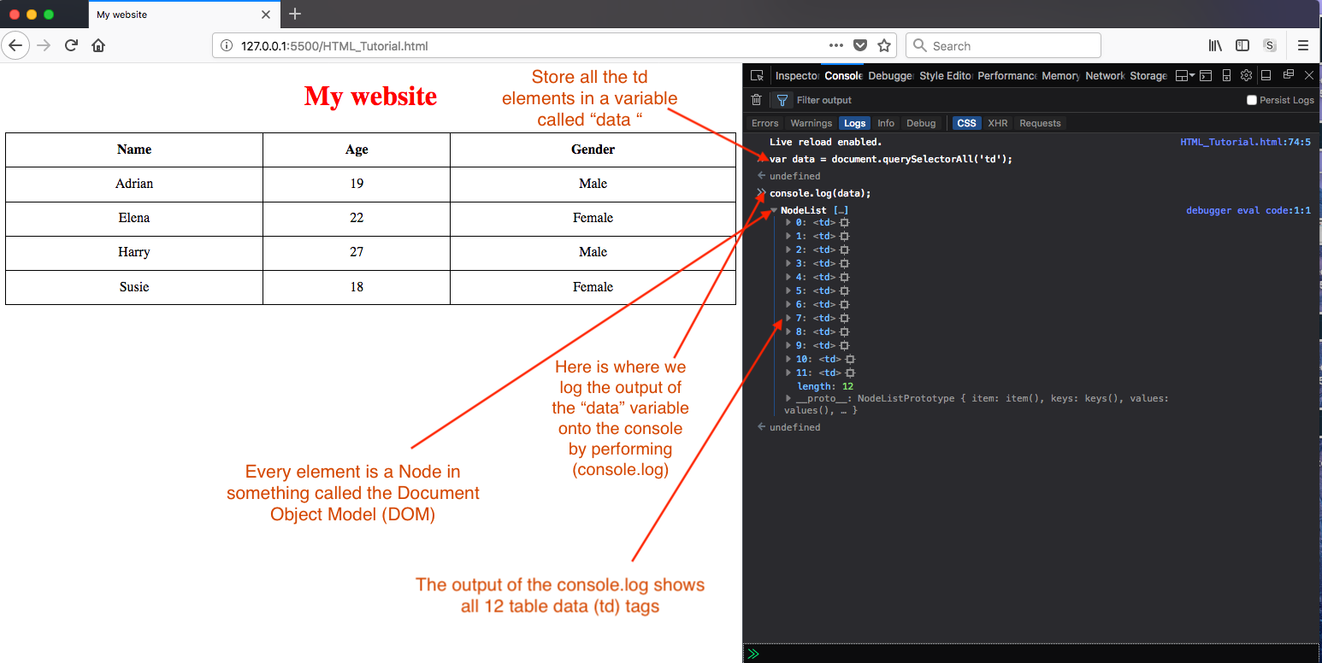Go back to the previous page

tap(16, 45)
